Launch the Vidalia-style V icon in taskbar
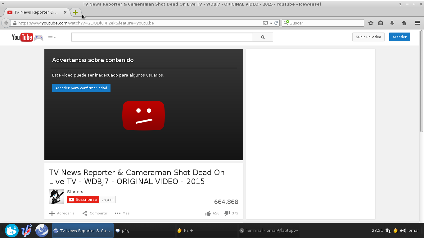 coord(27,231)
